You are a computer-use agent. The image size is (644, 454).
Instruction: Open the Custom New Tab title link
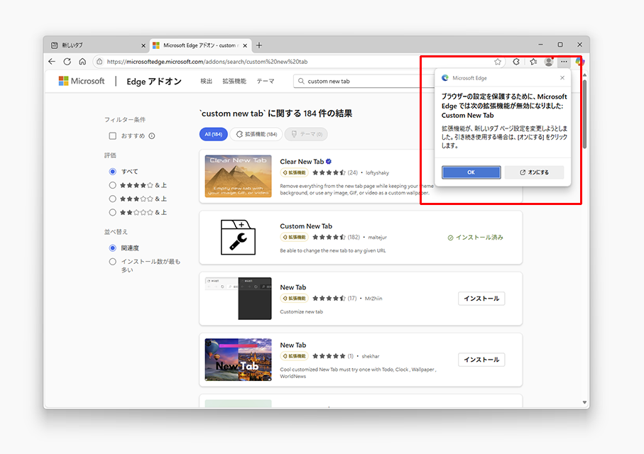[306, 226]
